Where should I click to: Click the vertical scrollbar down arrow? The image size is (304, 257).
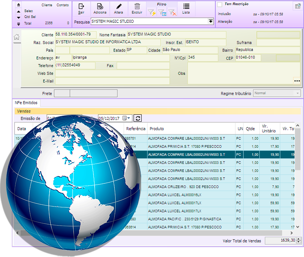[x=298, y=227]
